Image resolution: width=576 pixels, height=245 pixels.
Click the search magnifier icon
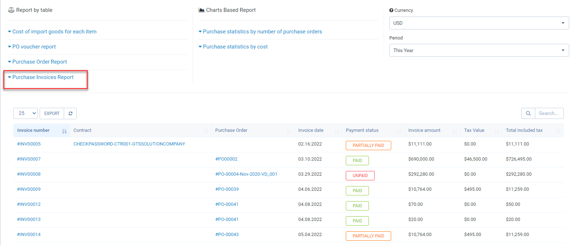528,114
